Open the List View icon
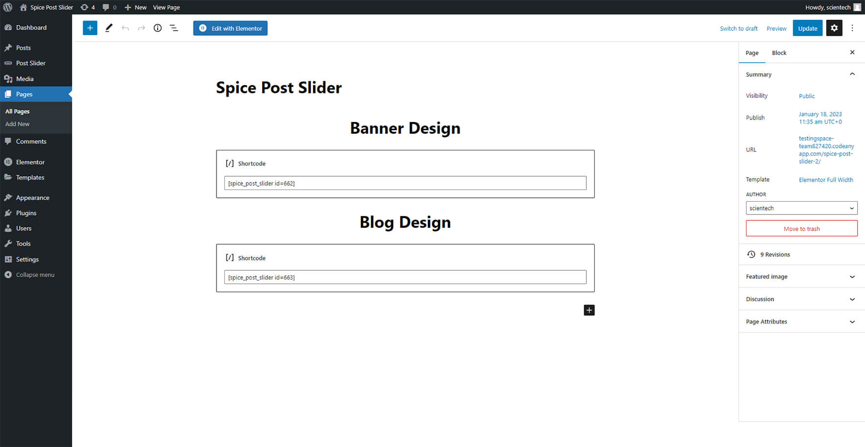The width and height of the screenshot is (865, 447). click(174, 28)
